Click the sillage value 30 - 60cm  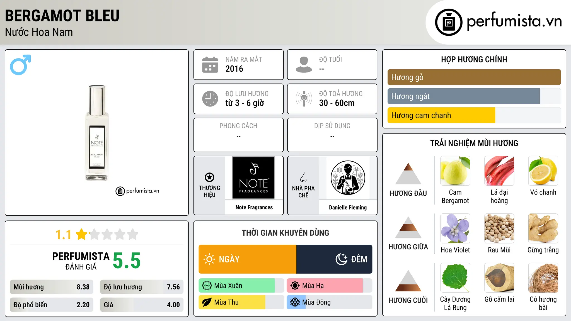coord(337,103)
